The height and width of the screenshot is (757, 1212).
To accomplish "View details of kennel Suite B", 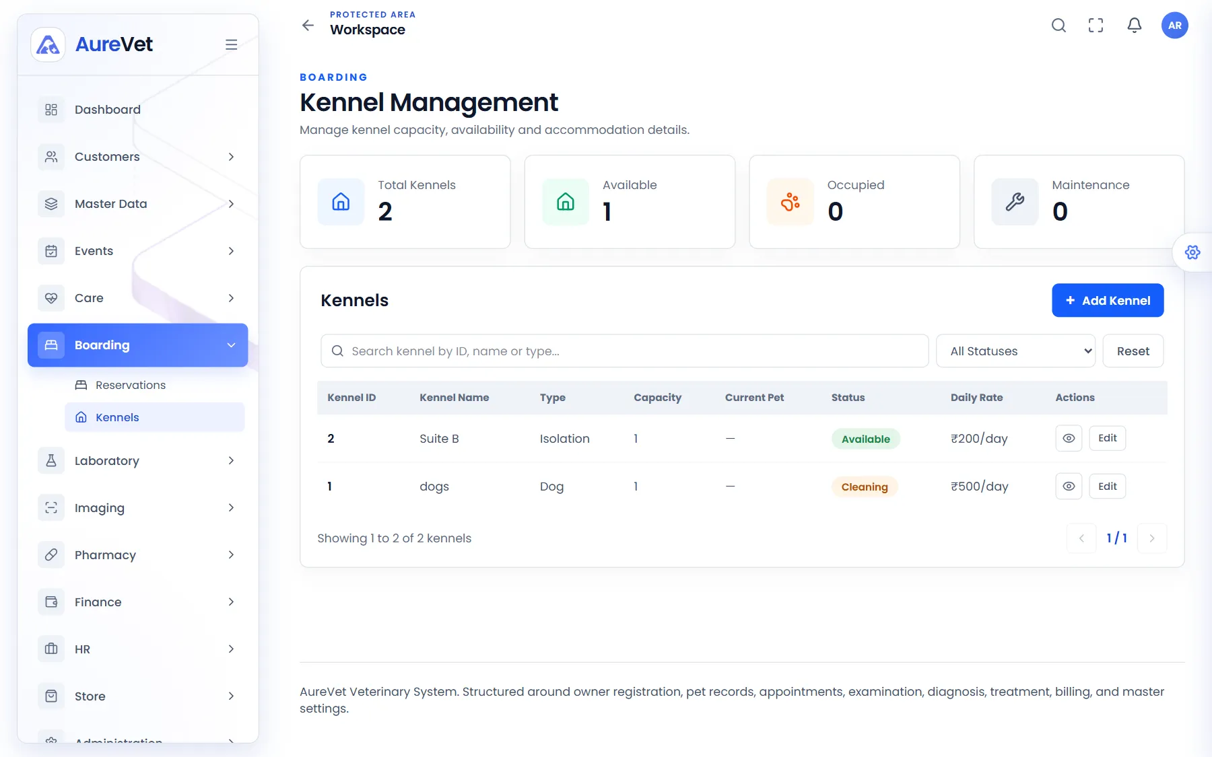I will [1069, 438].
